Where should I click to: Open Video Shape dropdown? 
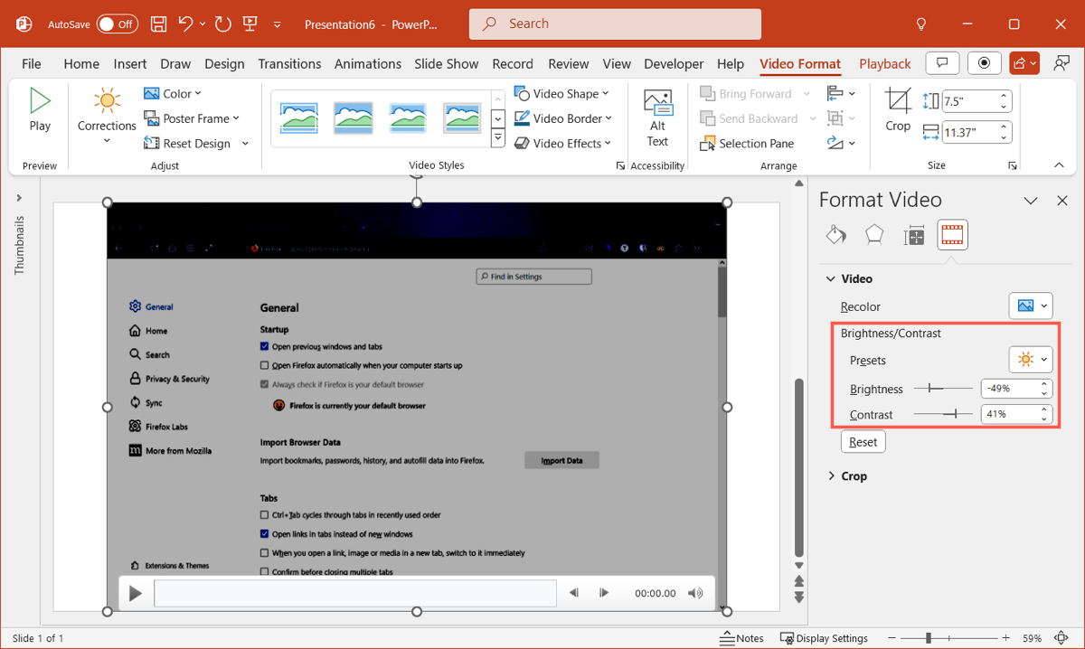pos(561,94)
